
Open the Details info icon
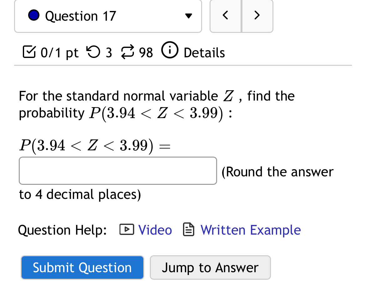(x=170, y=50)
